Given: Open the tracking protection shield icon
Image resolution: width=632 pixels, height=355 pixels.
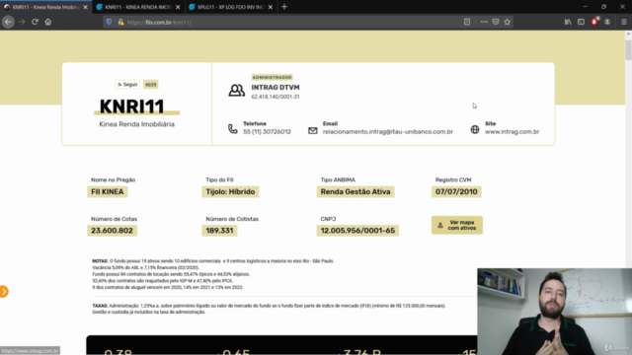Looking at the screenshot, I should tap(109, 22).
